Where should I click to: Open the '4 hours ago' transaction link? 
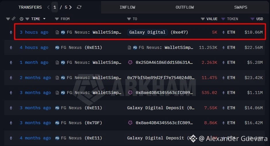(x=34, y=47)
